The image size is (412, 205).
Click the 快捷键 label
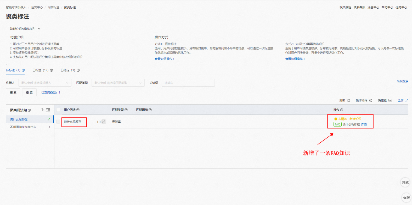coord(382,100)
